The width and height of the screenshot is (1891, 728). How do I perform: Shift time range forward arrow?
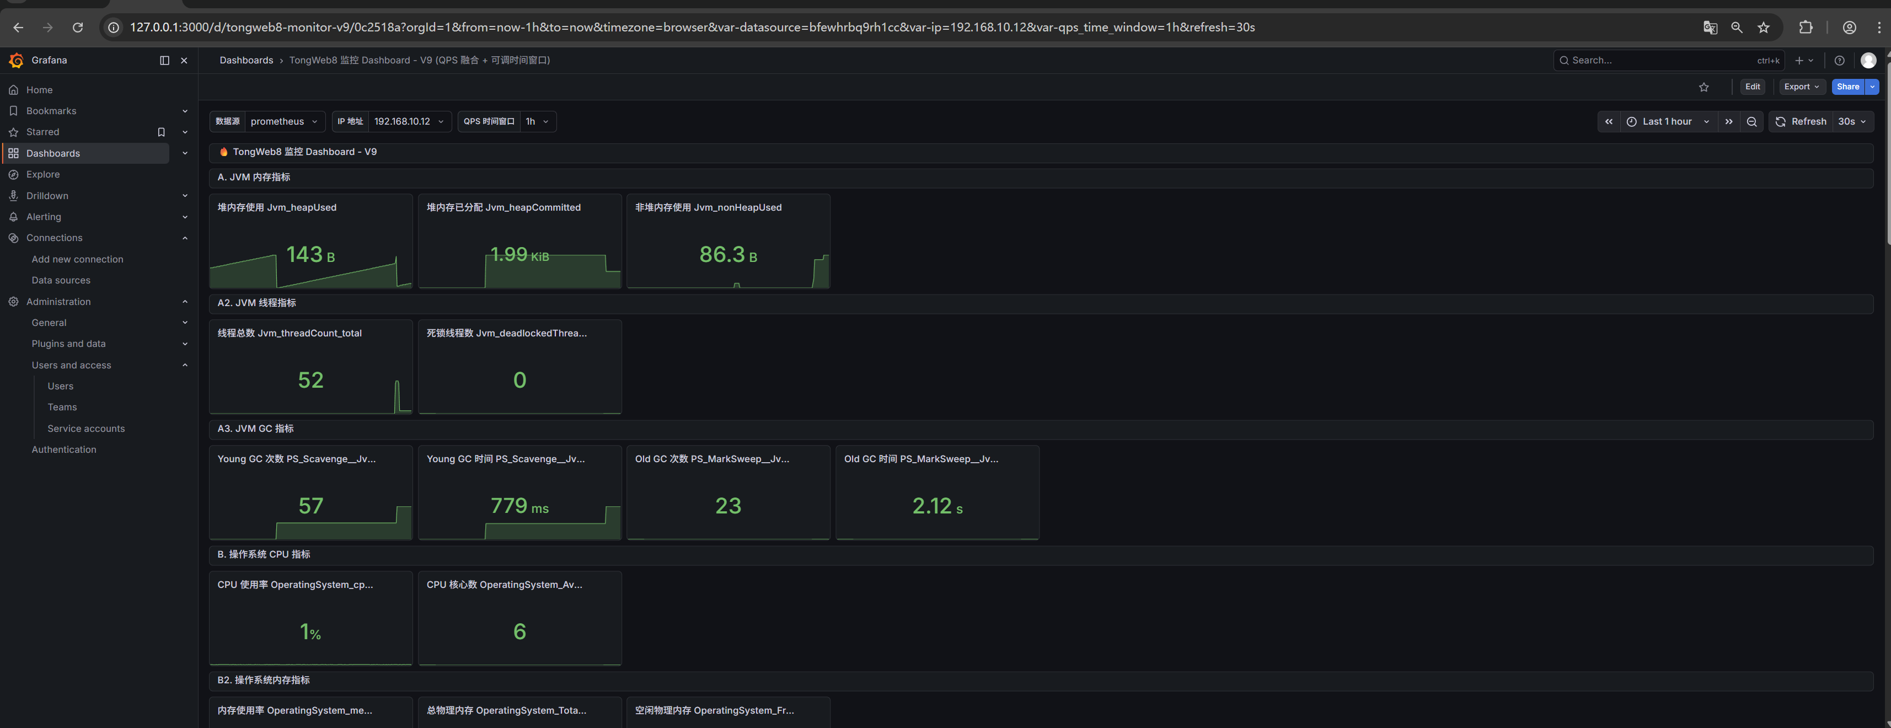[x=1729, y=122]
